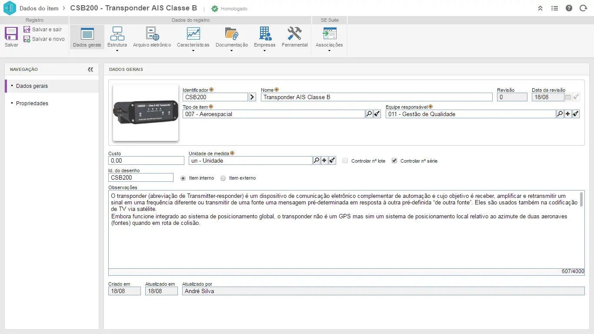
Task: Collapse the Navegação panel
Action: [x=90, y=69]
